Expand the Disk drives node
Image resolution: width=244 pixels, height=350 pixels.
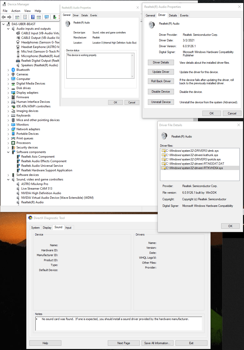click(8, 88)
